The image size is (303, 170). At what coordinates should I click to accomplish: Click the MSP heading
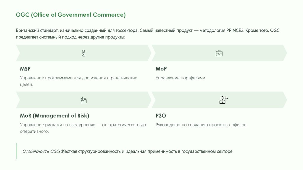[25, 69]
